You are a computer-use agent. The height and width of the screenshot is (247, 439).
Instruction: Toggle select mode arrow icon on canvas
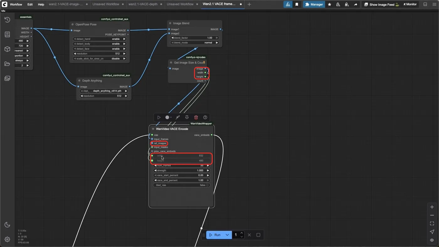[x=432, y=232]
